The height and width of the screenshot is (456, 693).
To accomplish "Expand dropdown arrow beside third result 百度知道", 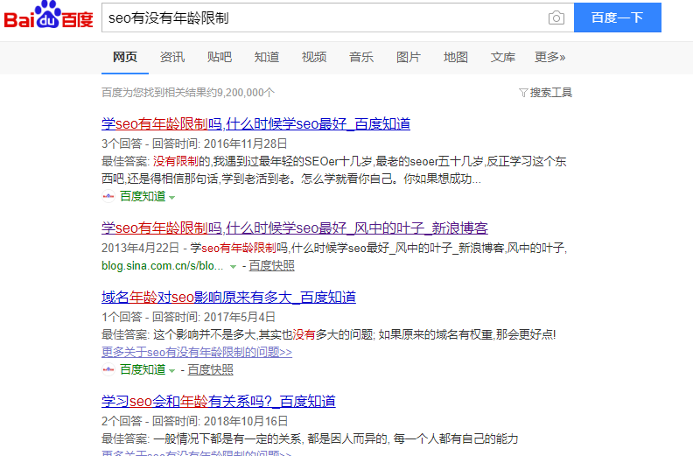I will tap(172, 370).
